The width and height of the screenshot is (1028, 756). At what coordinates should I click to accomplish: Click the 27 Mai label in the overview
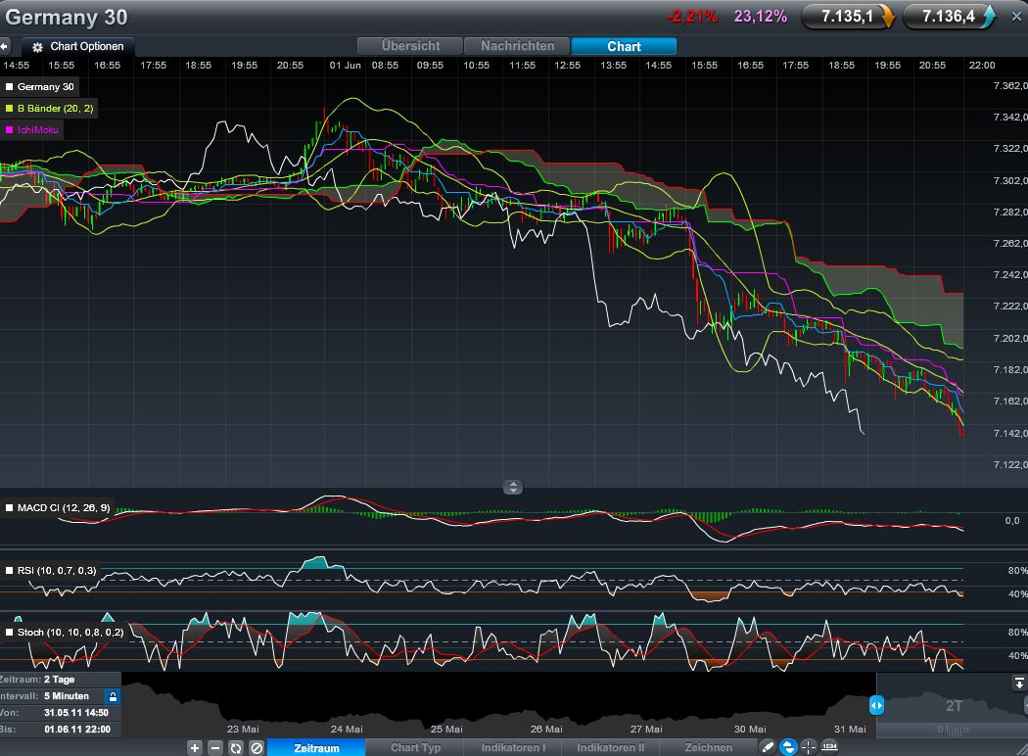click(646, 730)
